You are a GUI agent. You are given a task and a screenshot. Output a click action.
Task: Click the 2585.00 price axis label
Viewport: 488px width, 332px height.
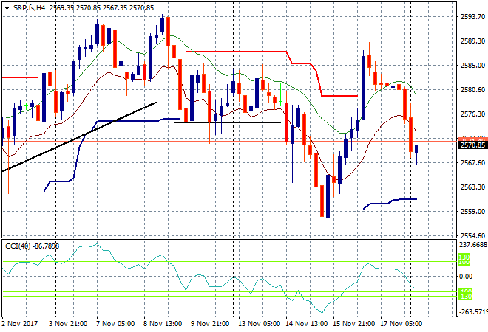(472, 66)
